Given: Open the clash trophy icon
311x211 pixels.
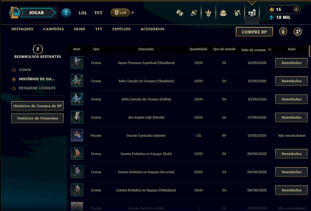Looking at the screenshot, I should pyautogui.click(x=208, y=13).
